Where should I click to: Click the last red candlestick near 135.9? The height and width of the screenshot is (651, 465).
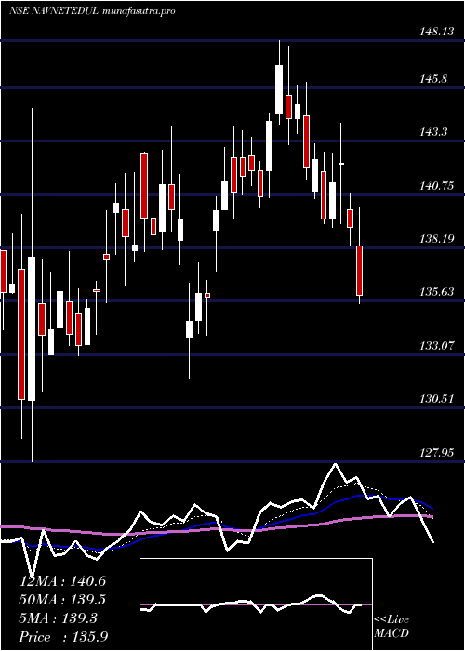click(x=360, y=271)
